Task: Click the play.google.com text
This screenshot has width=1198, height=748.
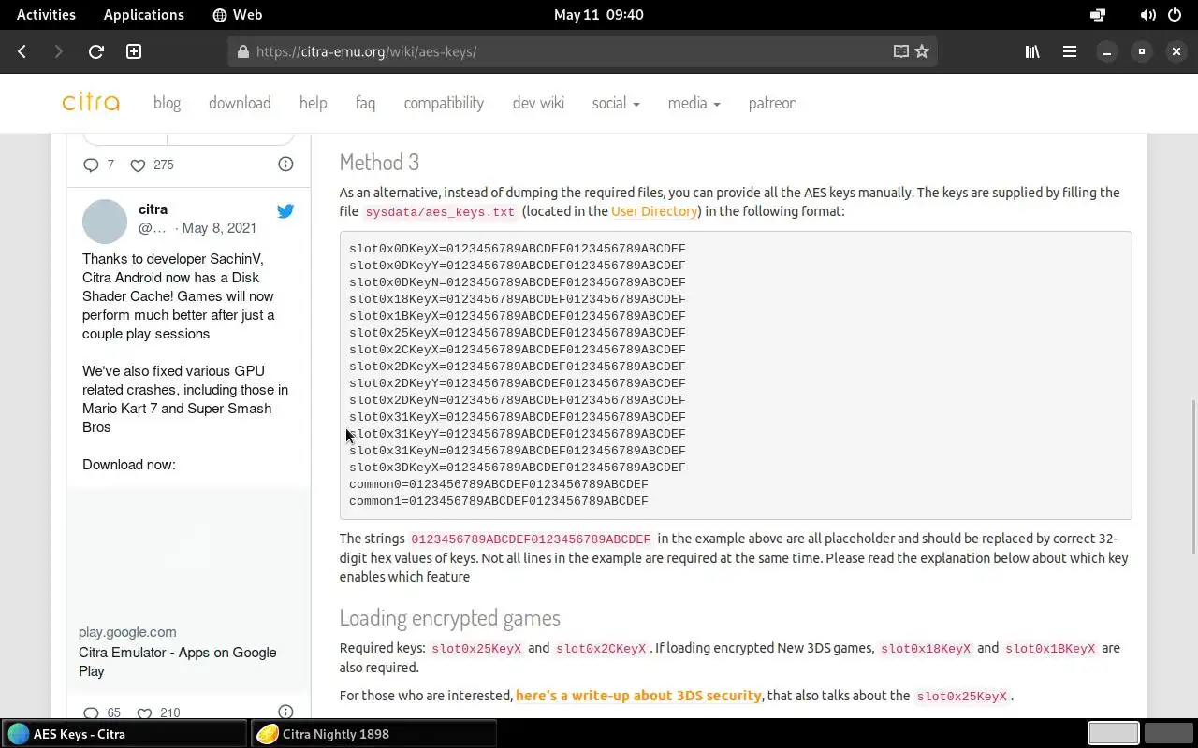Action: point(127,632)
